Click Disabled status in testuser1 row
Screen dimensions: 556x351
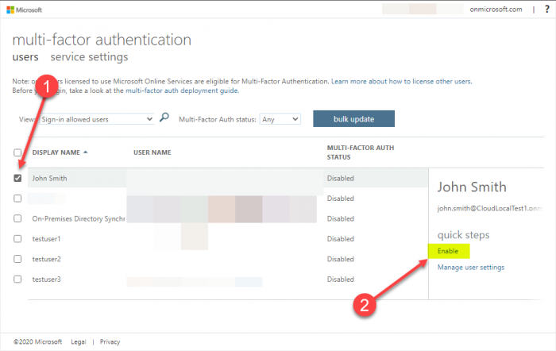tap(341, 238)
